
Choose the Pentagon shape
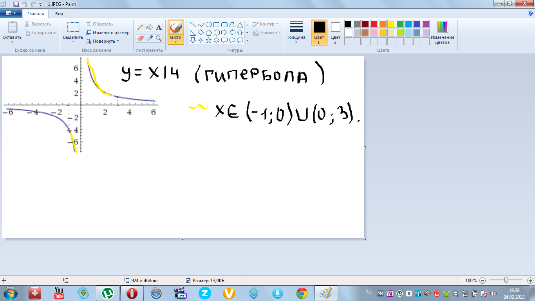coord(209,33)
